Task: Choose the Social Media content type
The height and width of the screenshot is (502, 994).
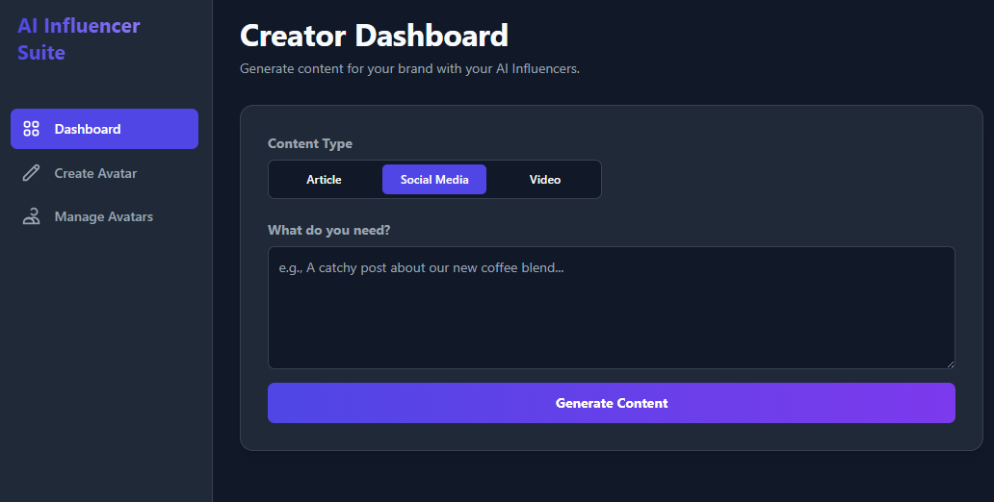Action: pos(434,180)
